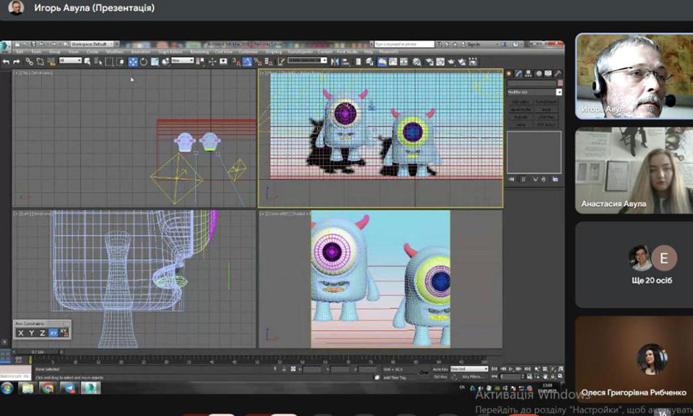
Task: Switch to the Utilities command panel
Action: point(558,73)
